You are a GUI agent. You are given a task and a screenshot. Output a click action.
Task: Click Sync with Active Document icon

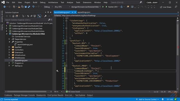point(28,16)
